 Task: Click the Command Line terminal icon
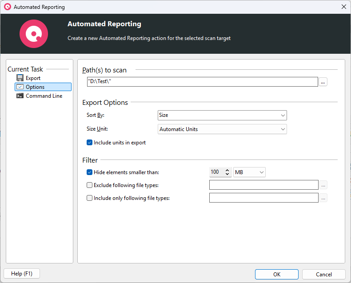[x=20, y=96]
